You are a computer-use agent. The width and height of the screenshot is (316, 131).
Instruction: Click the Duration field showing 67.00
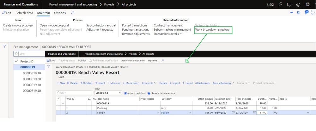tap(262, 113)
